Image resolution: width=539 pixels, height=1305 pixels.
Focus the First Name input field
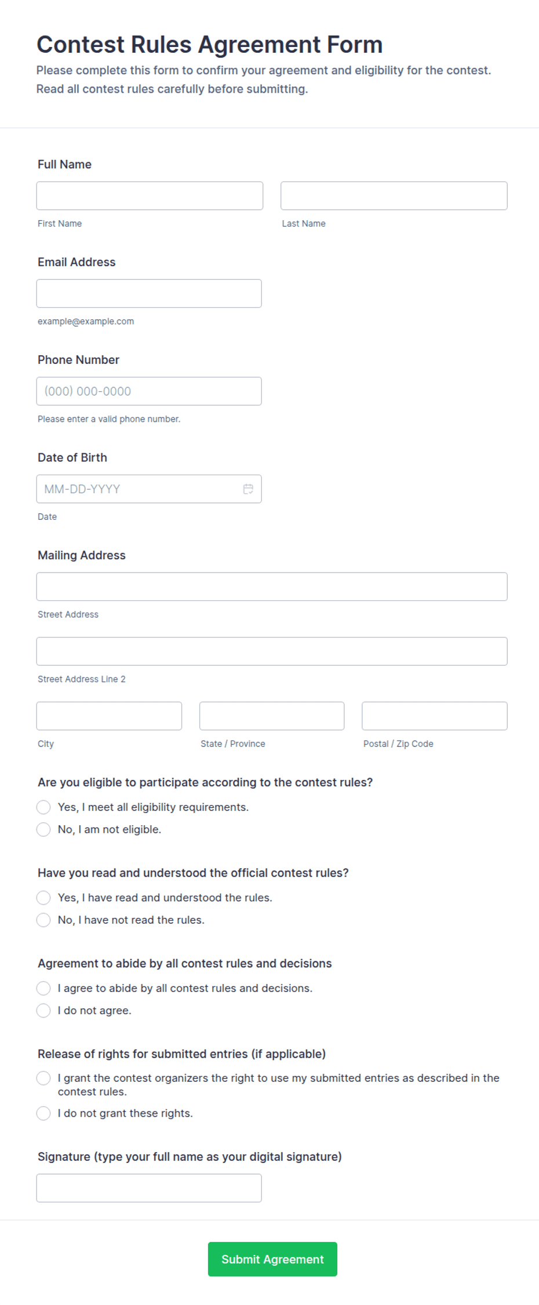[x=150, y=196]
